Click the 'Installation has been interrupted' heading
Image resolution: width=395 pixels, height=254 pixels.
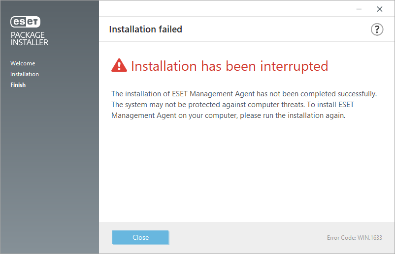pos(229,65)
